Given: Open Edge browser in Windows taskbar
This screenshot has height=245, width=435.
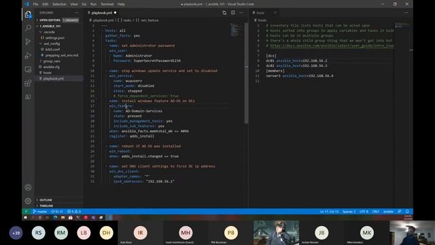Looking at the screenshot, I should (56, 218).
